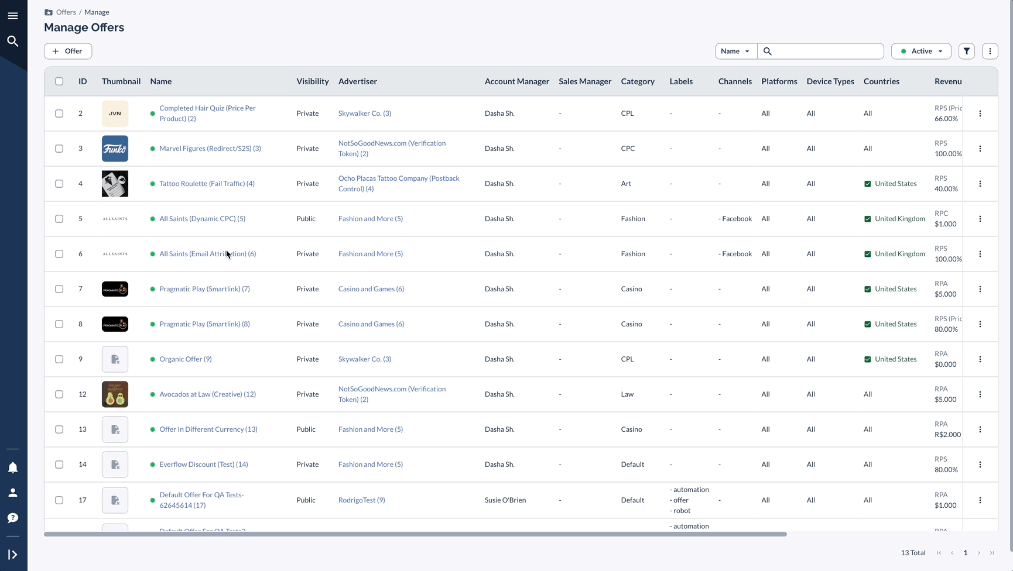Open the RodrigoTest (9) advertiser link
Image resolution: width=1013 pixels, height=571 pixels.
(x=362, y=500)
